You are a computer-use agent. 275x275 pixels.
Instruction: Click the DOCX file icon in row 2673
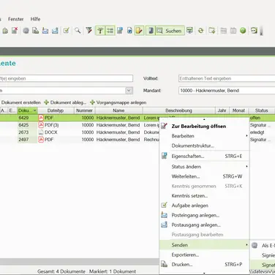coord(41,132)
